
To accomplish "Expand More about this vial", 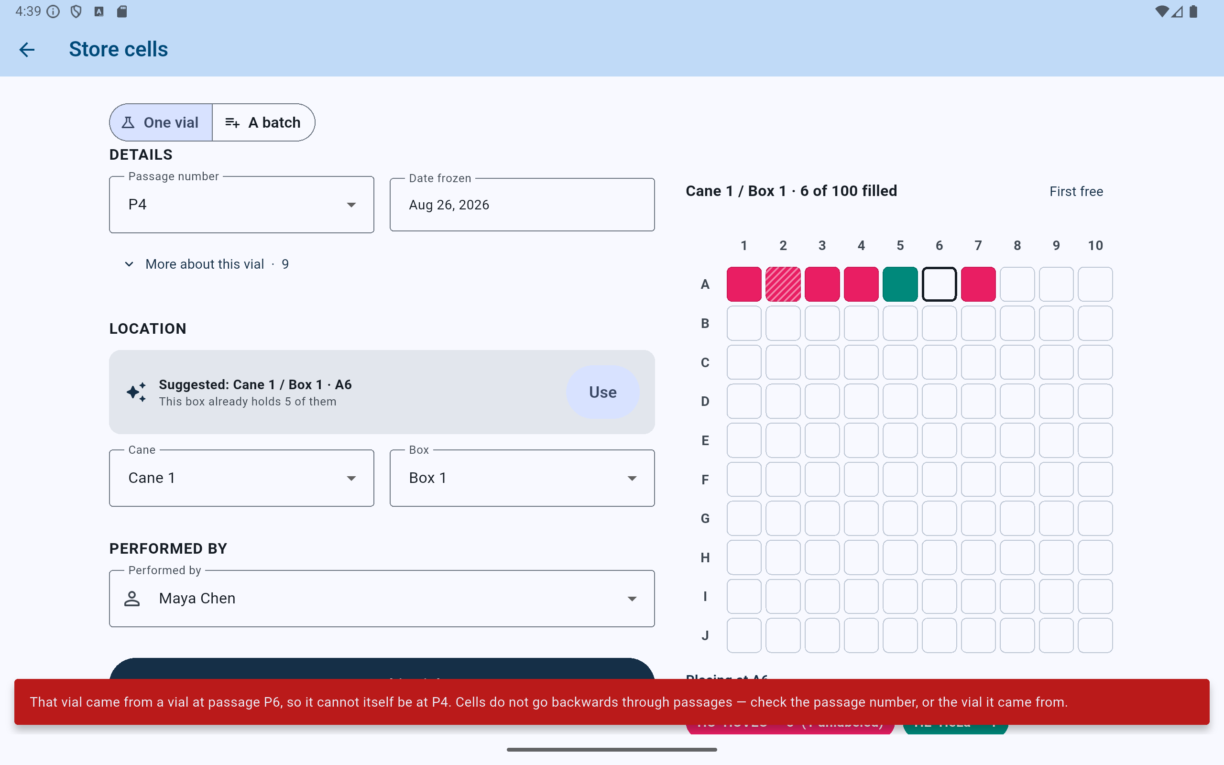I will [x=207, y=264].
